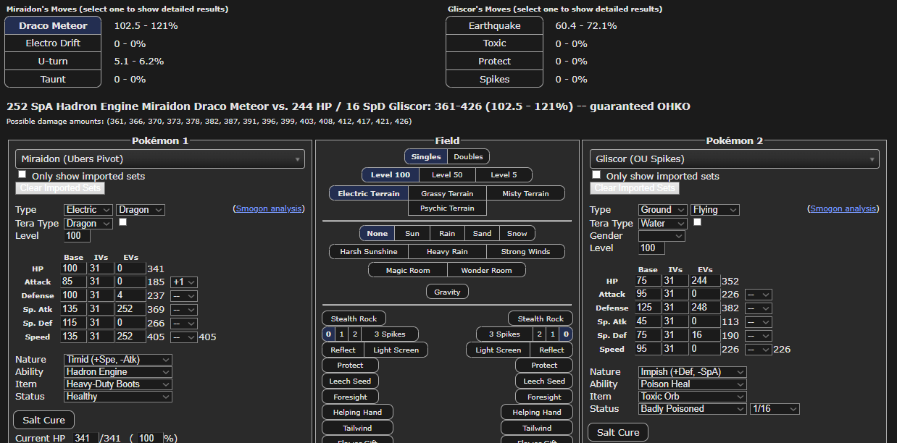Toggle Gliscor's Terastallize checkbox
This screenshot has width=897, height=443.
(697, 223)
